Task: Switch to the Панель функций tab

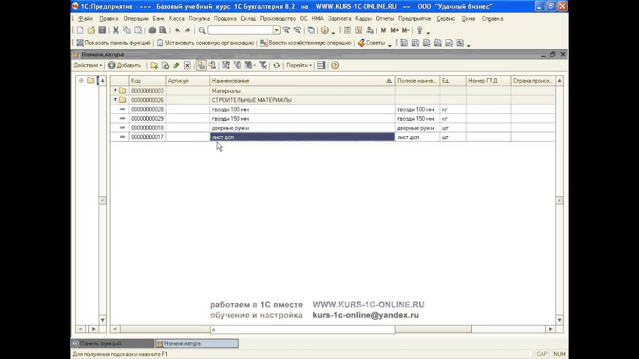Action: 112,344
